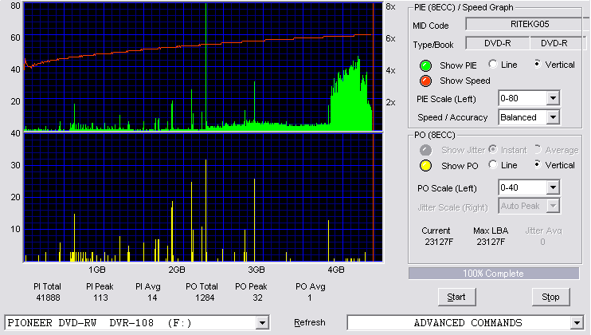Click the RITEKG05 MID Code field

(x=527, y=24)
